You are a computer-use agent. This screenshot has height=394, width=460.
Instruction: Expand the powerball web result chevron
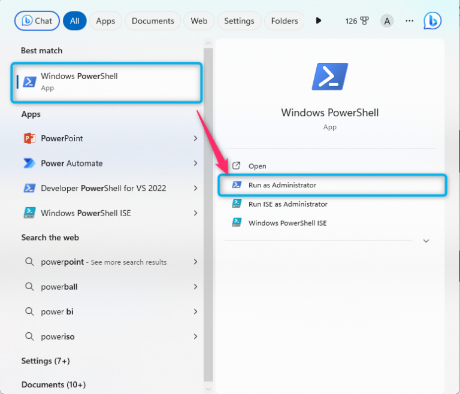(195, 287)
